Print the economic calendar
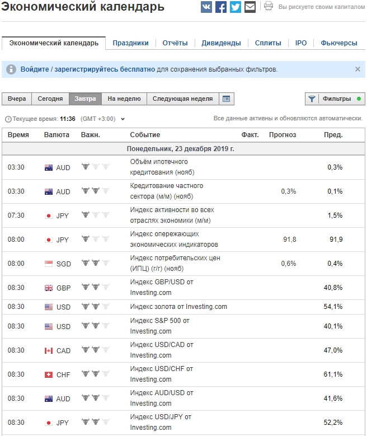This screenshot has height=436, width=367. [269, 7]
